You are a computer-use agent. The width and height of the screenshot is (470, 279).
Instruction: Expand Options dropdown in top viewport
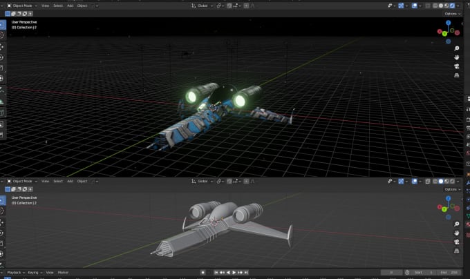pos(452,14)
